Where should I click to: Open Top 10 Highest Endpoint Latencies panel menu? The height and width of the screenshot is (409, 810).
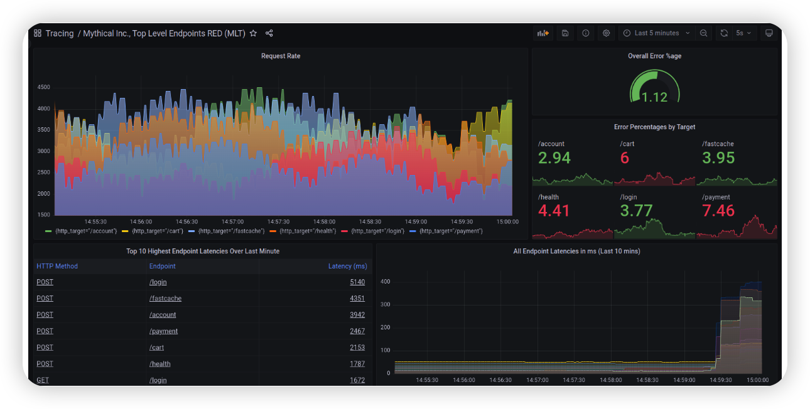pyautogui.click(x=203, y=251)
